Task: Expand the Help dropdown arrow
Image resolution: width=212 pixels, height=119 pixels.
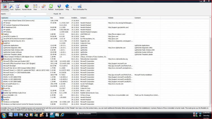Action: tap(71, 7)
